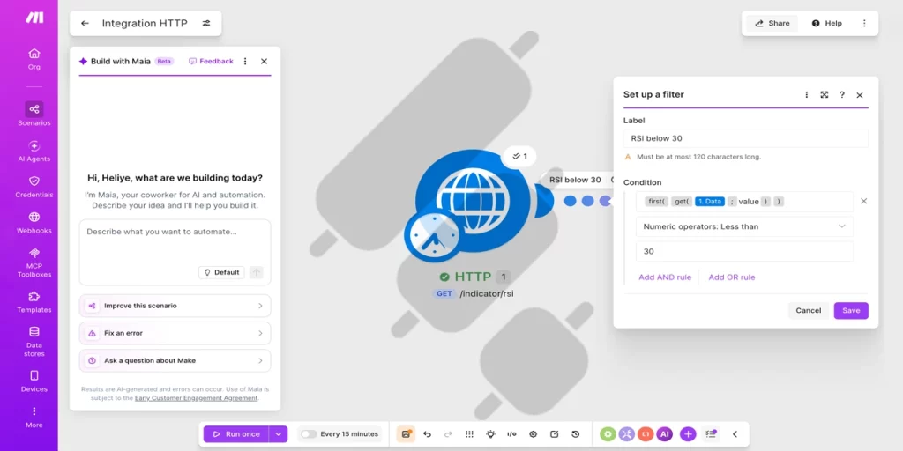Click the Share button
Screen dimensions: 903x451
coord(772,24)
